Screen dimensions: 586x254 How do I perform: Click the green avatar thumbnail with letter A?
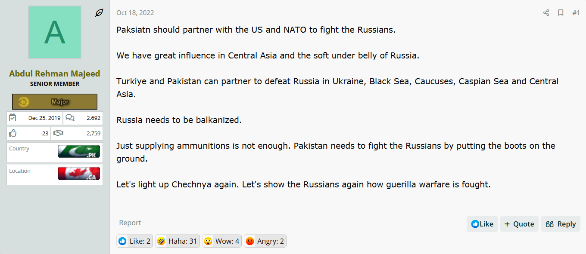point(55,32)
